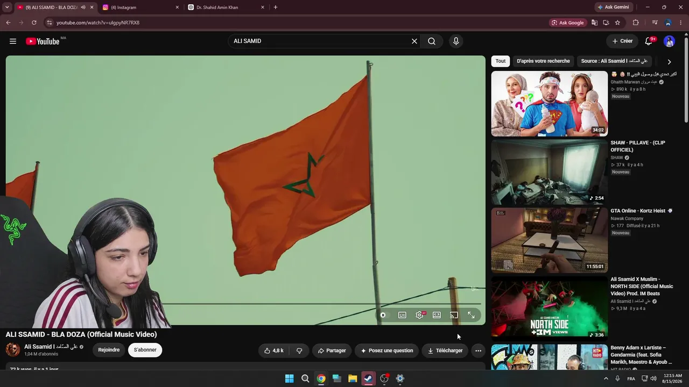Image resolution: width=689 pixels, height=387 pixels.
Task: Open Chrome media controls icon
Action: click(x=655, y=23)
